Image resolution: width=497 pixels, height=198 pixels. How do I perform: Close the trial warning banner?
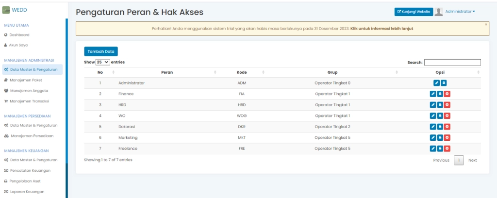point(486,24)
